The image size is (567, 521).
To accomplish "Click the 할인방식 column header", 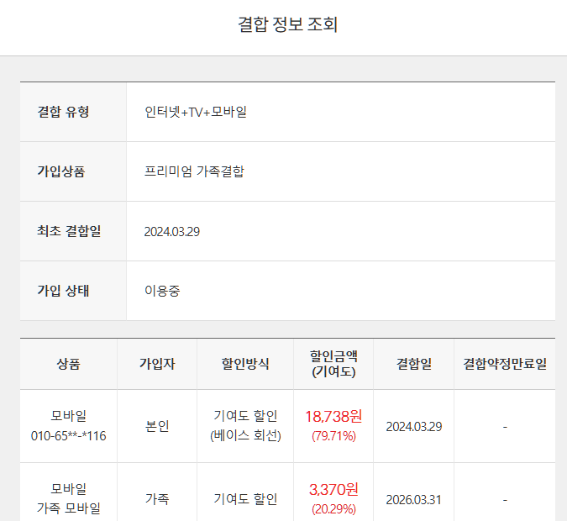I will pyautogui.click(x=245, y=364).
